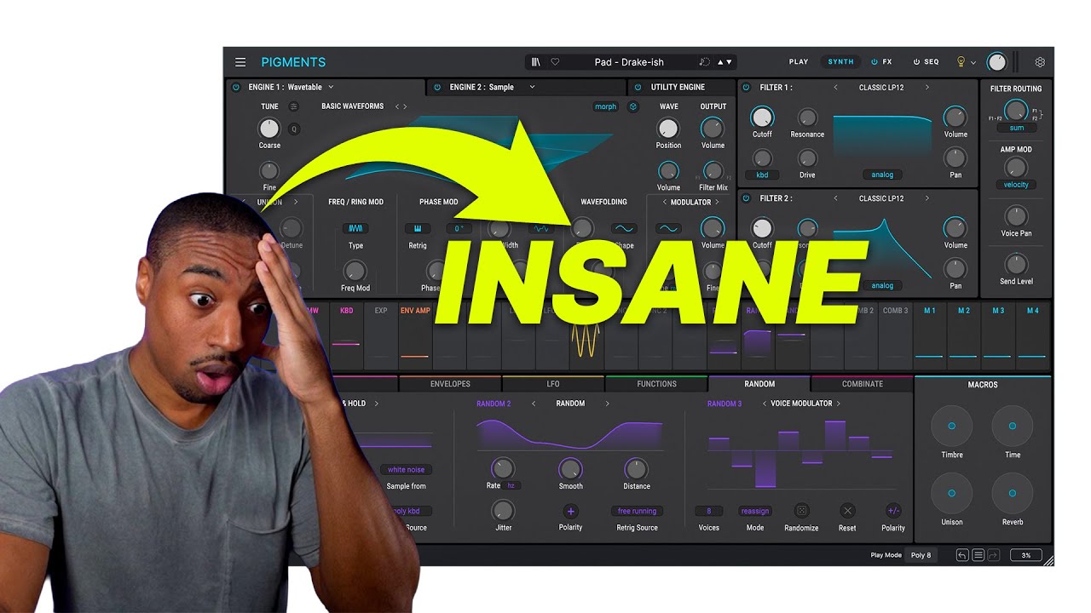Toggle Filter 1 kbd tracking

tap(762, 175)
